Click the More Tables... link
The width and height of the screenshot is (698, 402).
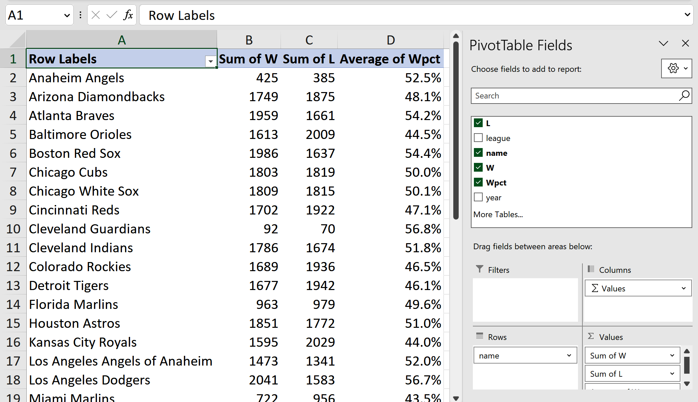tap(498, 214)
